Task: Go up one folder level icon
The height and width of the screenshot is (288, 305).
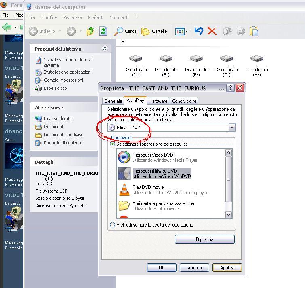Action: click(90, 31)
